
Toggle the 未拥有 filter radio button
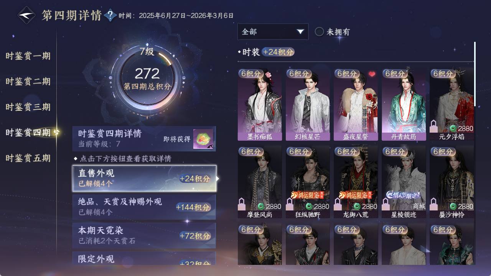[319, 32]
